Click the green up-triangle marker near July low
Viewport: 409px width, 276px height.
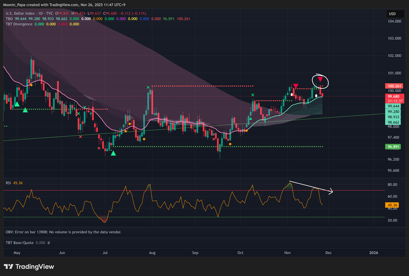(x=114, y=153)
